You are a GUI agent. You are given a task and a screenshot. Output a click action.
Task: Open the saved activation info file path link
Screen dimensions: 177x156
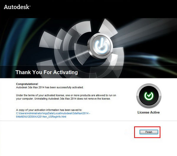53,115
